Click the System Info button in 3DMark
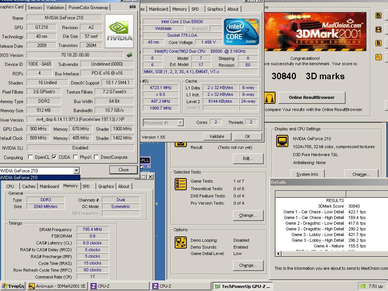 (307, 174)
